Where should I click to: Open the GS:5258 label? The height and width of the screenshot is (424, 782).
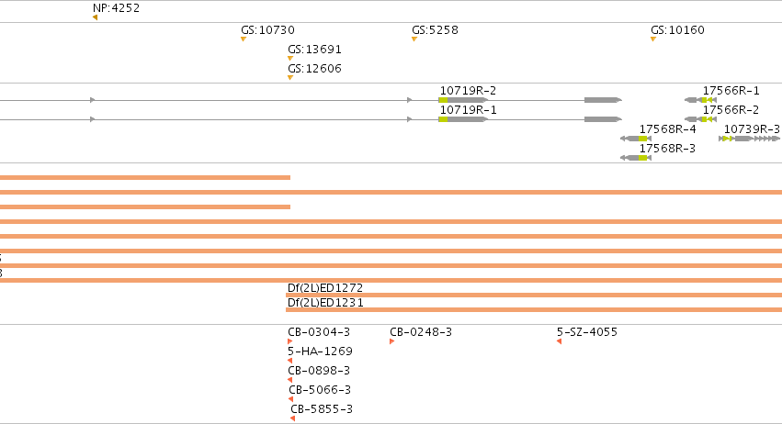pos(435,30)
